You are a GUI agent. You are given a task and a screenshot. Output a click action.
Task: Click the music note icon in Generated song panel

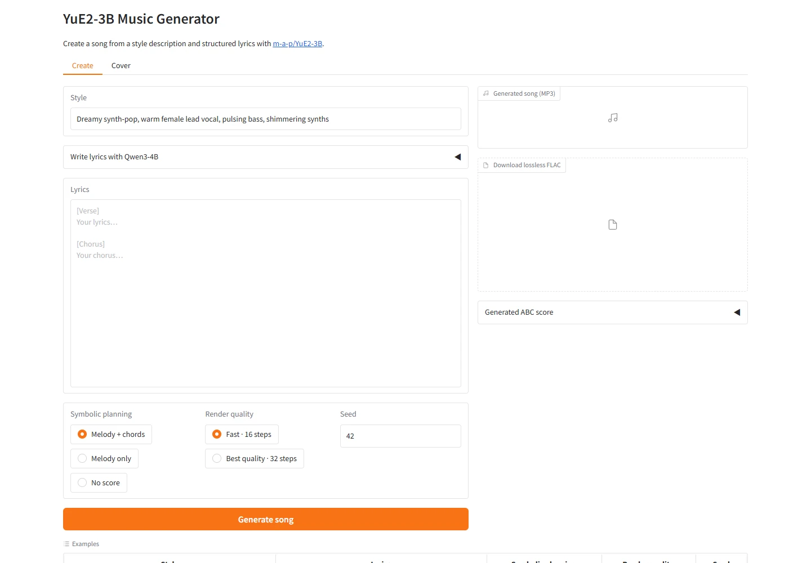coord(613,118)
